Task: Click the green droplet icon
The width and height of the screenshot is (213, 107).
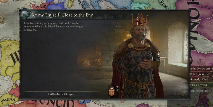Action: click(117, 90)
